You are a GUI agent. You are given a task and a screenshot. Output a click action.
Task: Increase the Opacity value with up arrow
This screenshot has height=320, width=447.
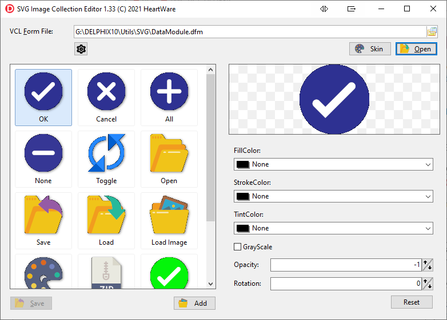pos(428,262)
